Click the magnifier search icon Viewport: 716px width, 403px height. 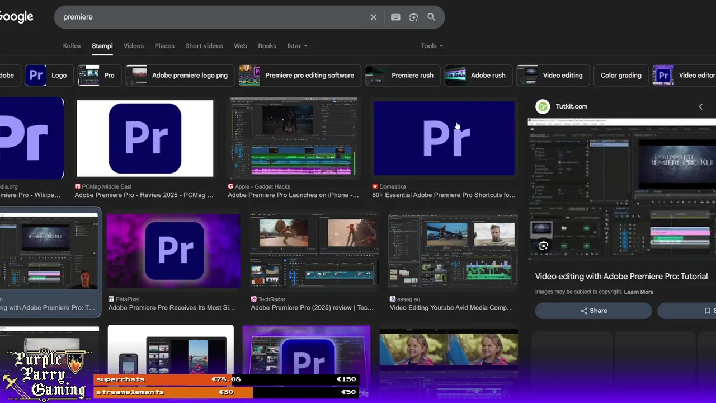(x=431, y=17)
